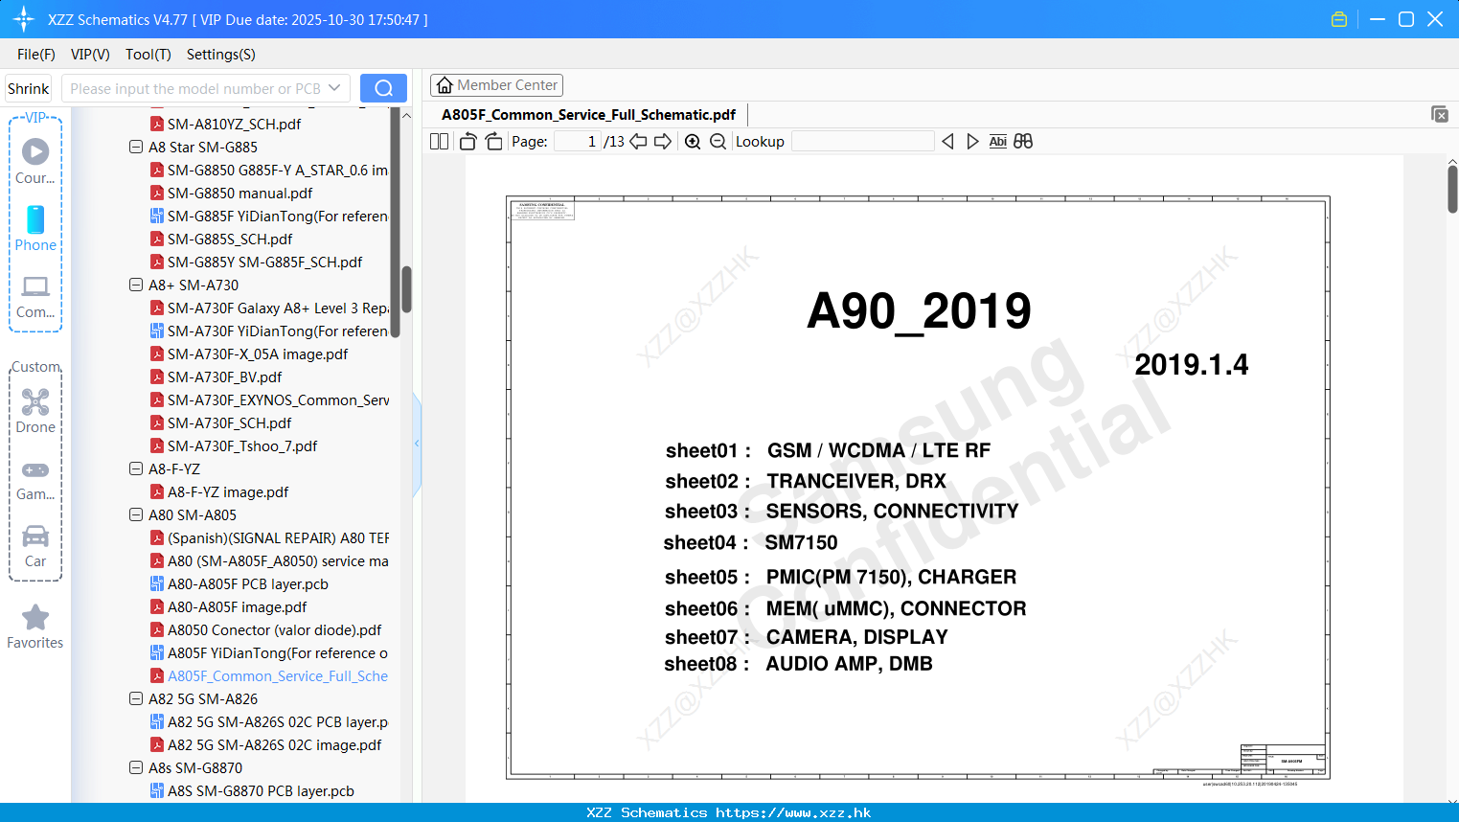Click the Lookup text field
This screenshot has width=1459, height=822.
coord(863,142)
